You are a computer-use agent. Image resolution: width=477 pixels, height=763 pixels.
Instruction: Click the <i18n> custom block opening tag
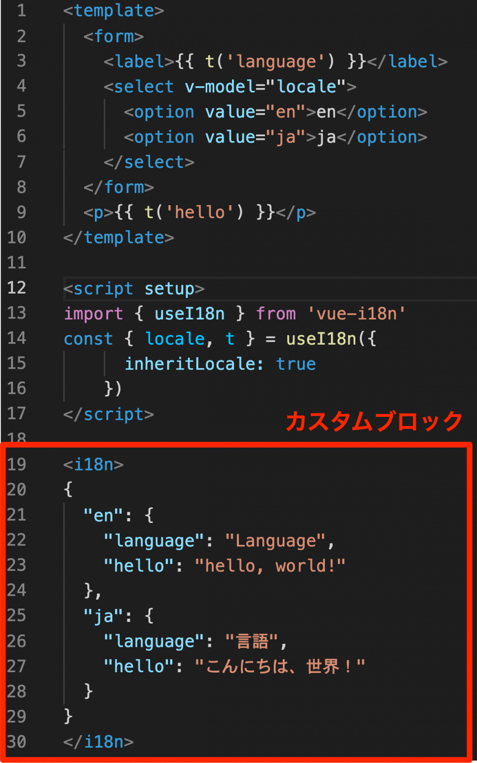click(x=93, y=464)
